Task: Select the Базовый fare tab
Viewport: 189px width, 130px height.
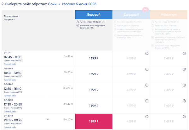Action: (x=94, y=15)
